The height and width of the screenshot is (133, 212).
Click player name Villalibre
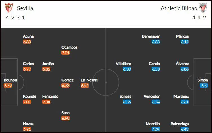click(x=123, y=64)
